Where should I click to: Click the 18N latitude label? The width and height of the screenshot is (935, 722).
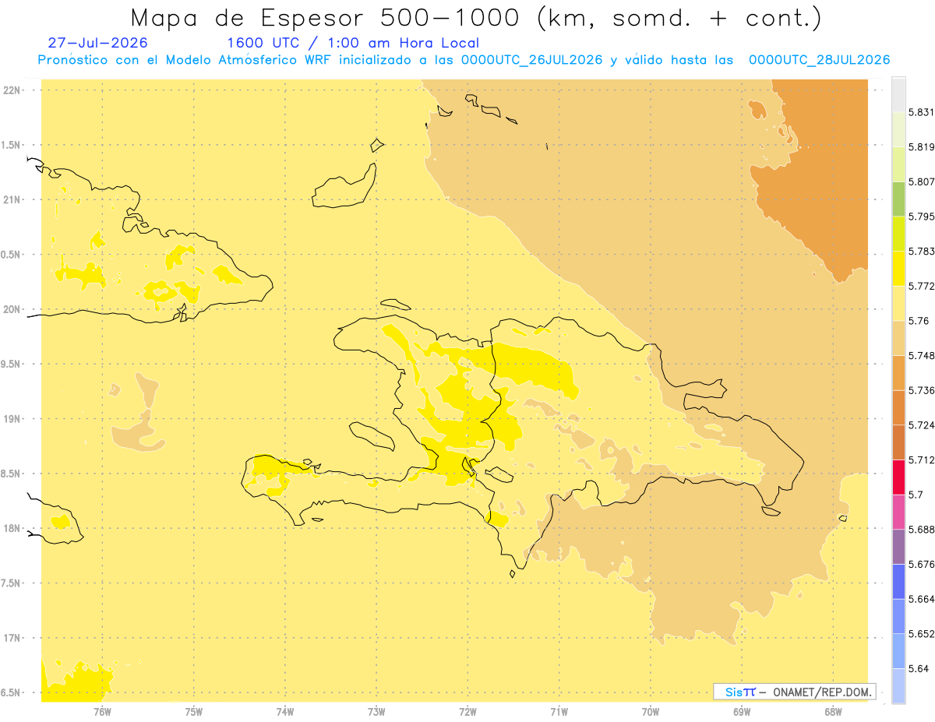[11, 528]
